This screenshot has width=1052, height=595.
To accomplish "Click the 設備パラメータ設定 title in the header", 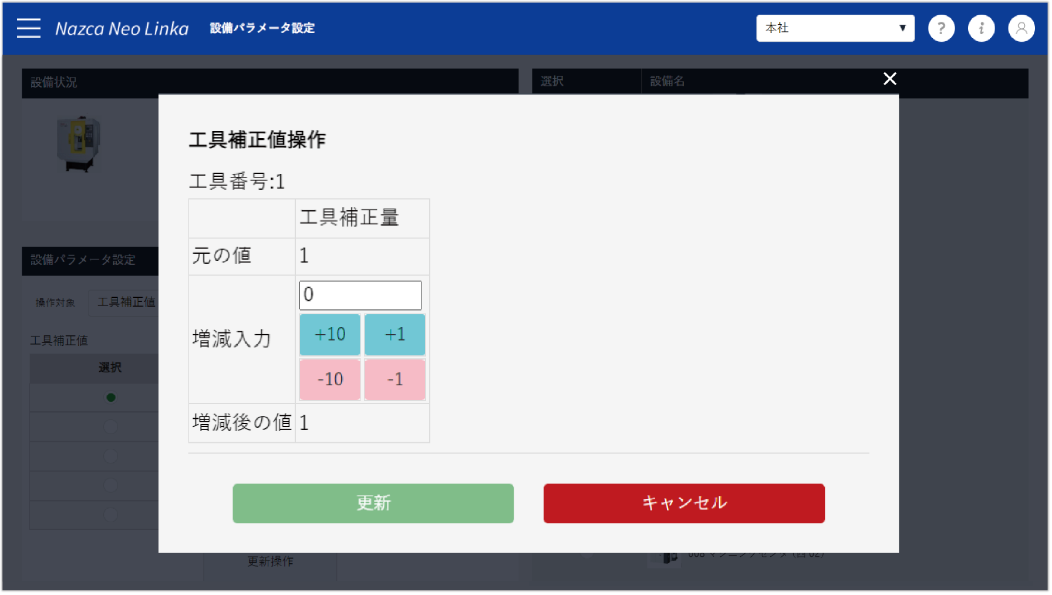I will tap(262, 28).
